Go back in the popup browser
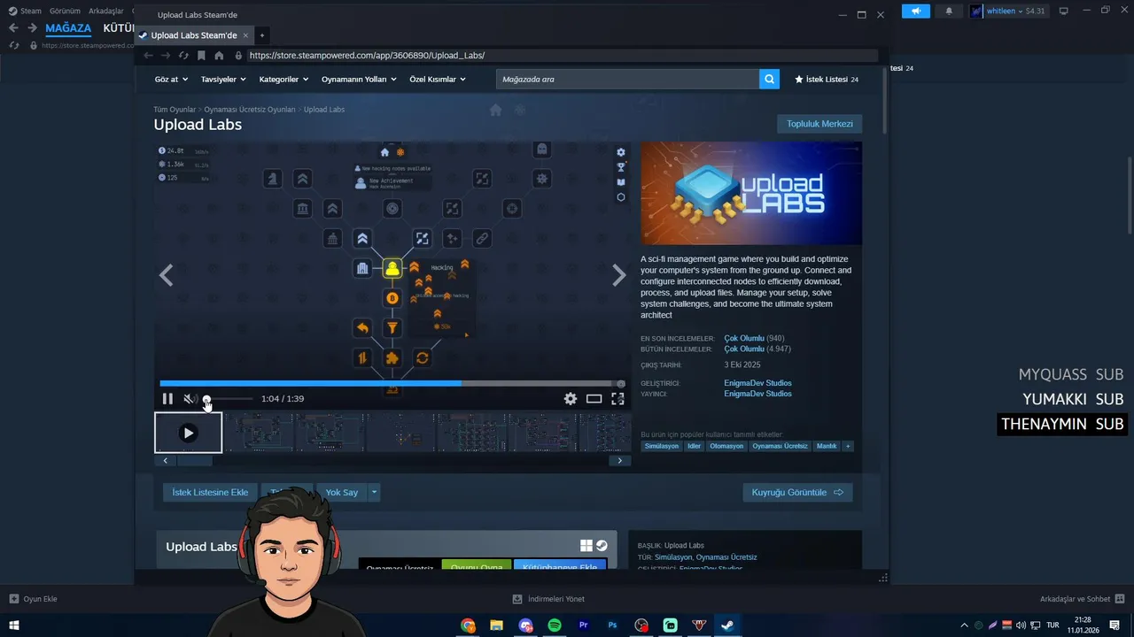This screenshot has height=637, width=1134. tap(149, 55)
